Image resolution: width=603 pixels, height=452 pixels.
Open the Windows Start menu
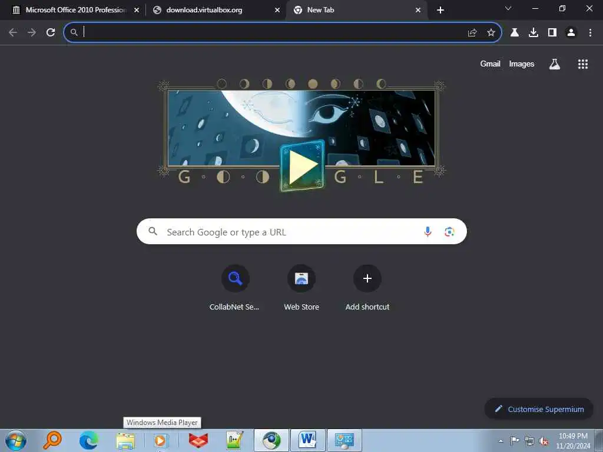16,440
